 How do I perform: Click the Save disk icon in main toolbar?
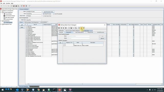(14, 6)
